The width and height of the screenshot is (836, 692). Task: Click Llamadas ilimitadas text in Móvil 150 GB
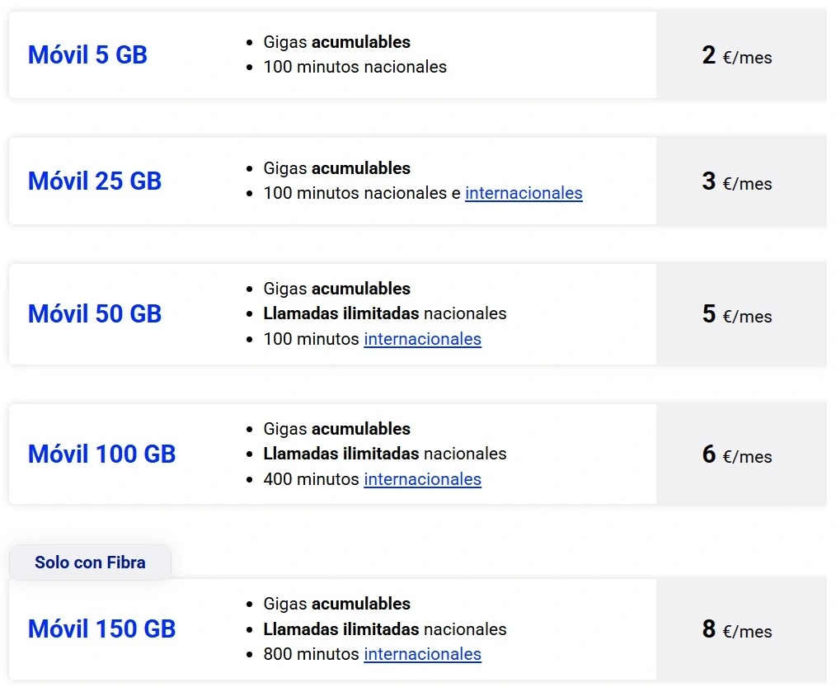(341, 629)
